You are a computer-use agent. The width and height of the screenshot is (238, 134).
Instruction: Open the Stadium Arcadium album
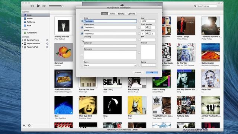pyautogui.click(x=64, y=79)
